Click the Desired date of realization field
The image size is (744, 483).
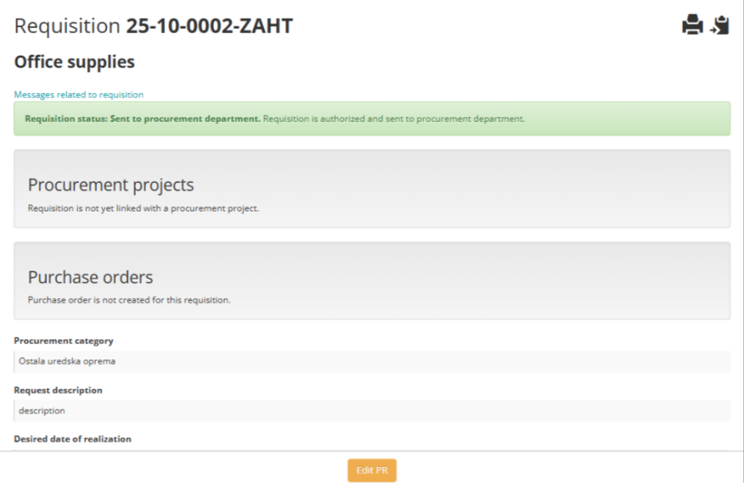(x=371, y=448)
